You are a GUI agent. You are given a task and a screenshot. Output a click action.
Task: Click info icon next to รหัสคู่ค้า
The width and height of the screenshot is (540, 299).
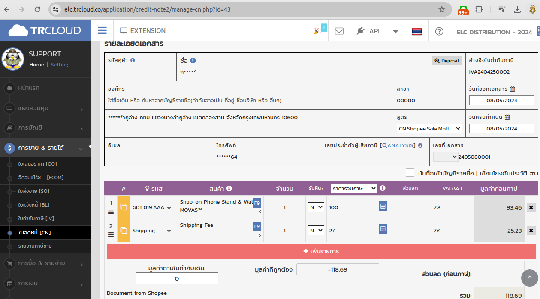(133, 60)
